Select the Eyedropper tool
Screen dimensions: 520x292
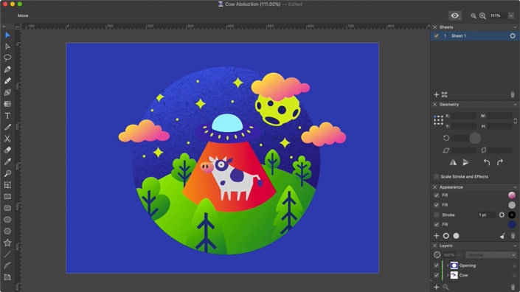(x=7, y=161)
